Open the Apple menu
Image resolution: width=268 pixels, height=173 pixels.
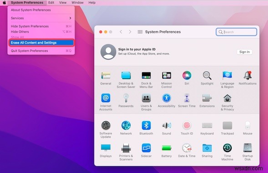(x=5, y=3)
